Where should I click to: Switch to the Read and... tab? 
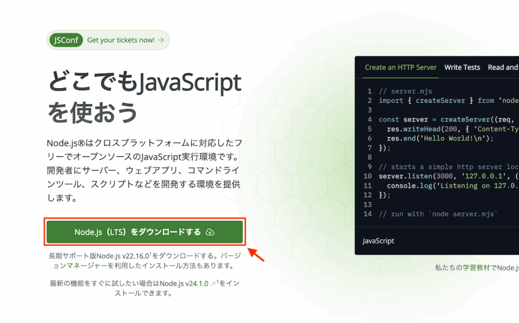(503, 67)
